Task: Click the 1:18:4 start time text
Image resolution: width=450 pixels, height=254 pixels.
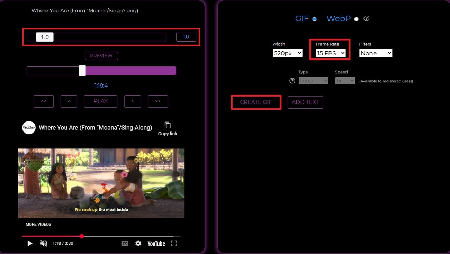Action: [101, 86]
